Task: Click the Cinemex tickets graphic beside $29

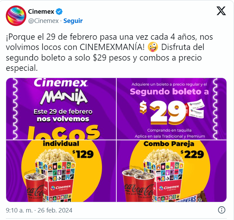Action: (195, 108)
